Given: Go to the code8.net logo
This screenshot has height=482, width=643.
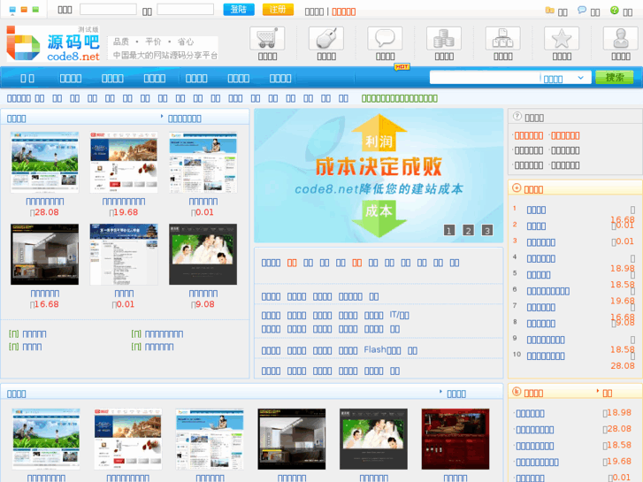Looking at the screenshot, I should (x=53, y=43).
